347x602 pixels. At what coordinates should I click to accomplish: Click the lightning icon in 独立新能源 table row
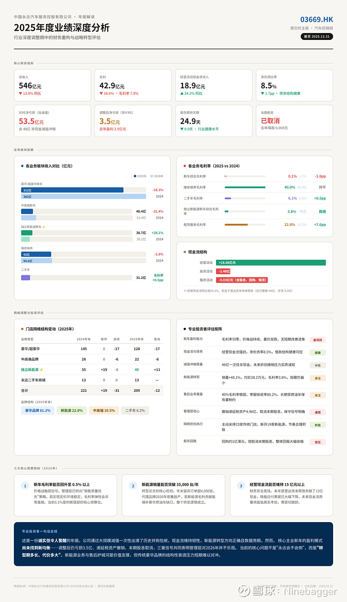coord(41,370)
